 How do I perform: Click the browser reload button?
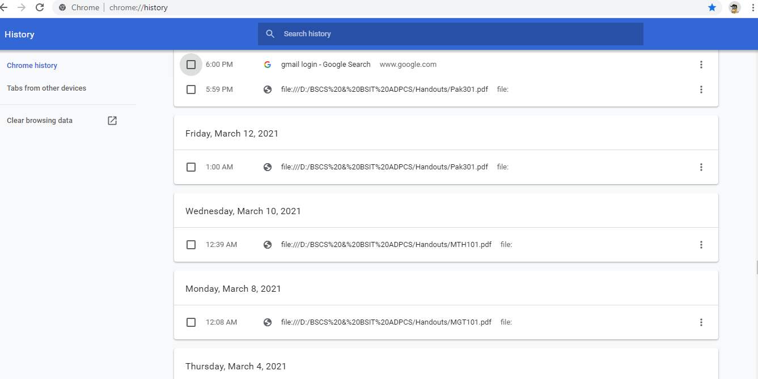tap(40, 7)
